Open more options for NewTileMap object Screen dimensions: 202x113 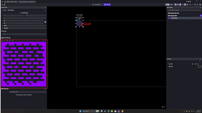click(x=201, y=18)
